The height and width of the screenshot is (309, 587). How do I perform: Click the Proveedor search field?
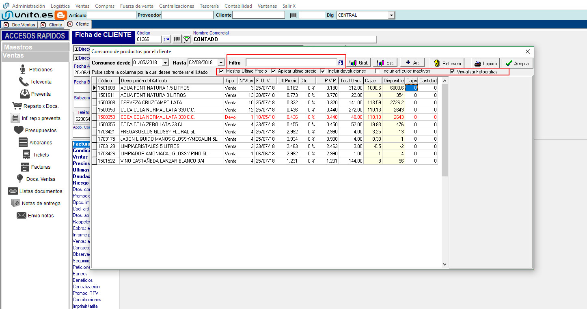click(x=188, y=15)
